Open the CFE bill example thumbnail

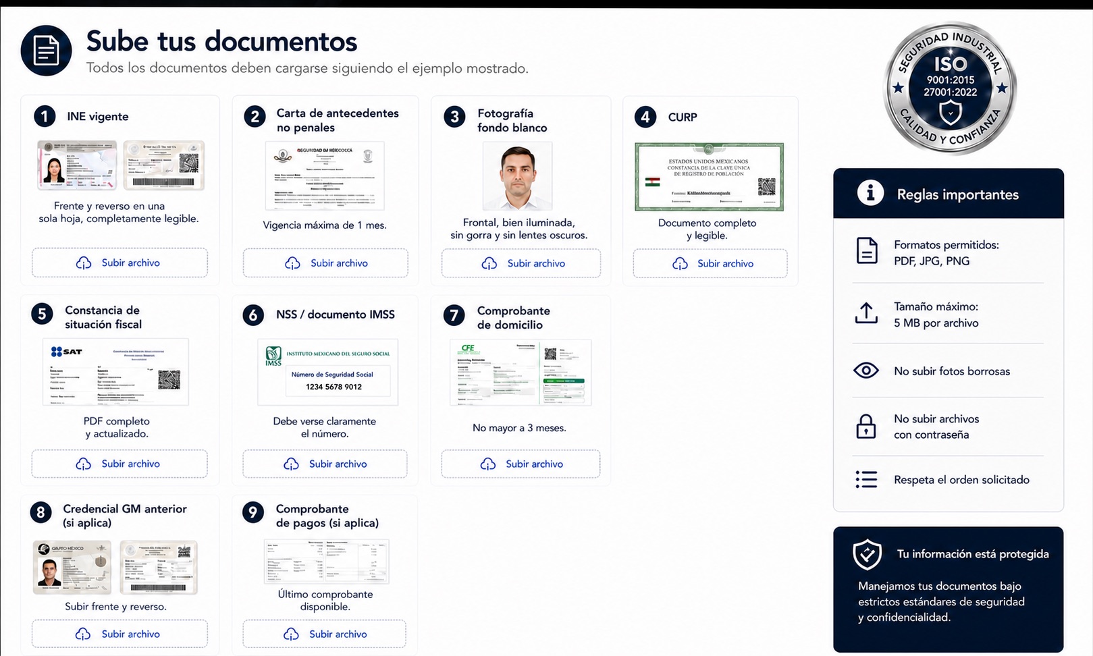pos(521,372)
